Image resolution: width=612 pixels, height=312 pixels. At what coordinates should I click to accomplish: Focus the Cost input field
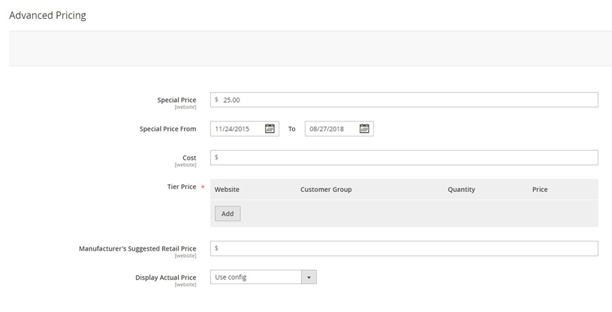coord(404,157)
